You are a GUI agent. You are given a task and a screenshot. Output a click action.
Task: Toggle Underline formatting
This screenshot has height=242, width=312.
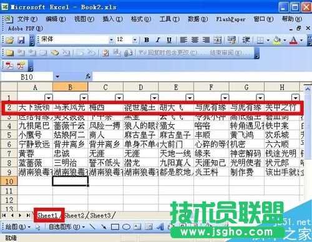pos(169,40)
